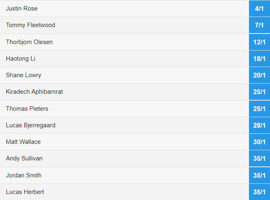
Task: Click the Matt Wallace player name
Action: coord(23,142)
